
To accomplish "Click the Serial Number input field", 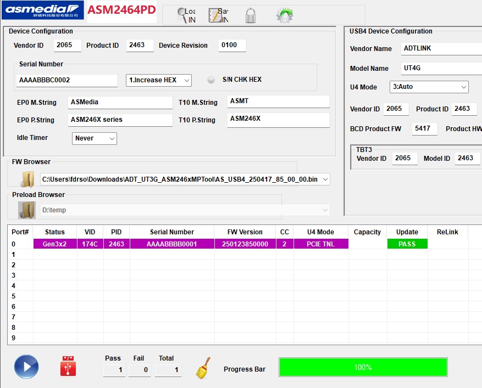I will (x=67, y=80).
